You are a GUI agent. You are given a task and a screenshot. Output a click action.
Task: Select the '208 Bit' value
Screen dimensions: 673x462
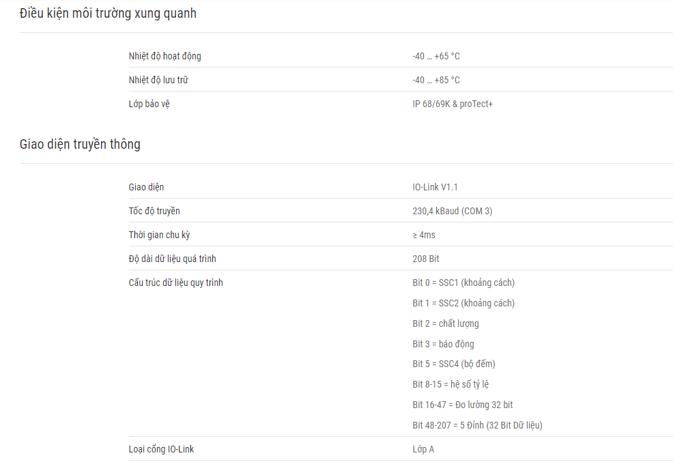426,259
